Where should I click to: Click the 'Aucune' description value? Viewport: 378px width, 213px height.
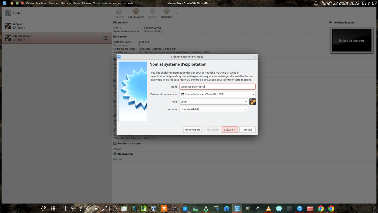(x=118, y=159)
